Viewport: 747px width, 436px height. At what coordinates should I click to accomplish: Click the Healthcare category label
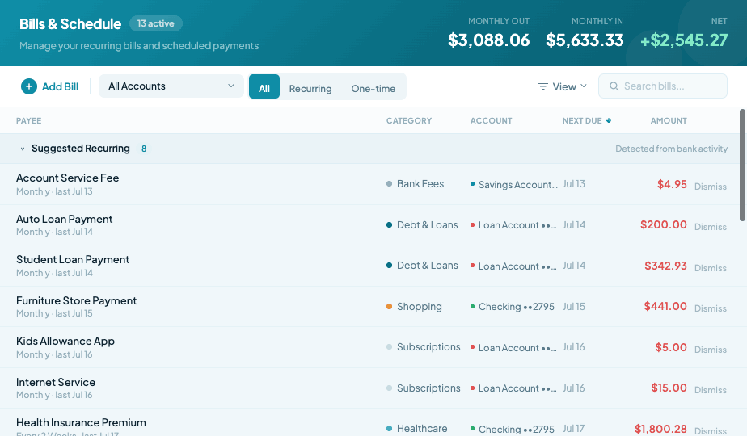pos(422,429)
